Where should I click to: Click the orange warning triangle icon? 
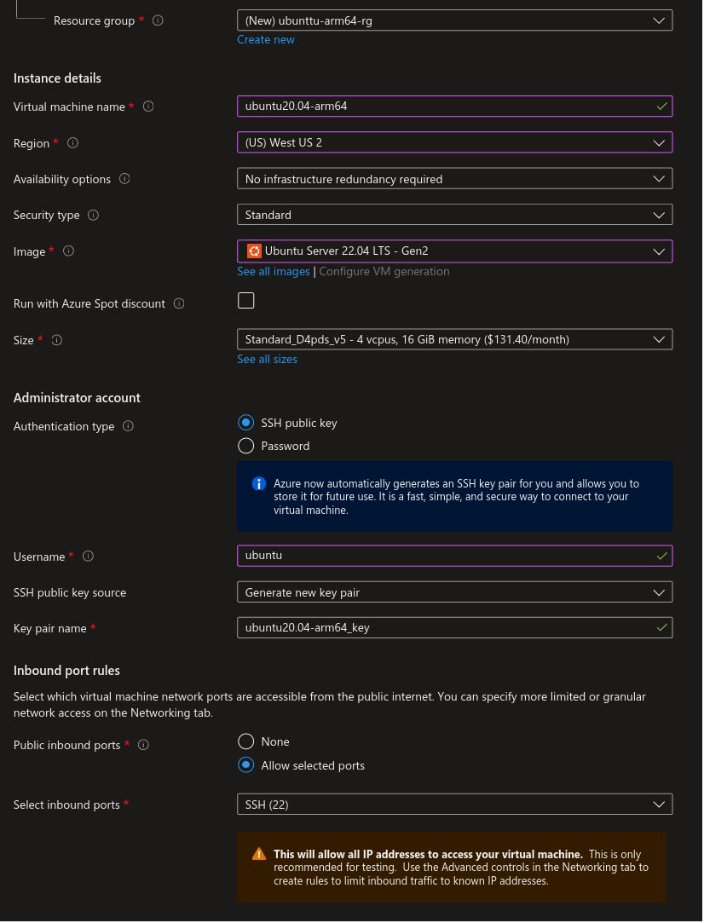pos(258,854)
